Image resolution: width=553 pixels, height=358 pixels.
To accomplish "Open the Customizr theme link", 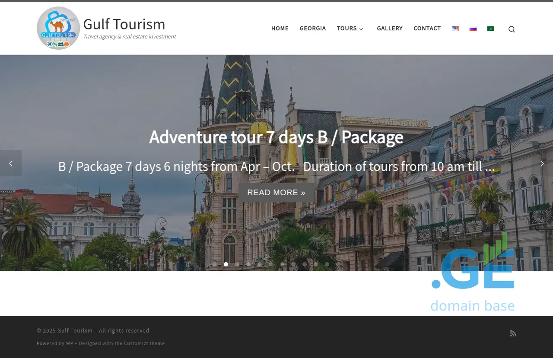I will coord(144,343).
